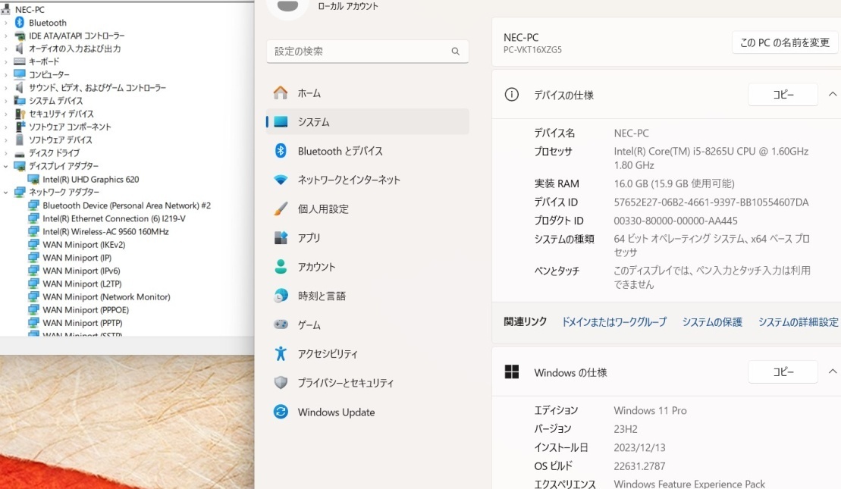Image resolution: width=841 pixels, height=489 pixels.
Task: Select WAN Miniport (IPv6) entry
Action: point(82,271)
